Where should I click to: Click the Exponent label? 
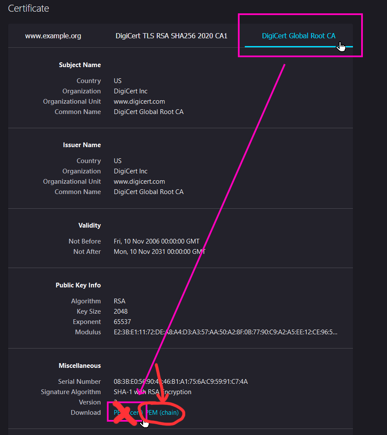click(x=87, y=322)
